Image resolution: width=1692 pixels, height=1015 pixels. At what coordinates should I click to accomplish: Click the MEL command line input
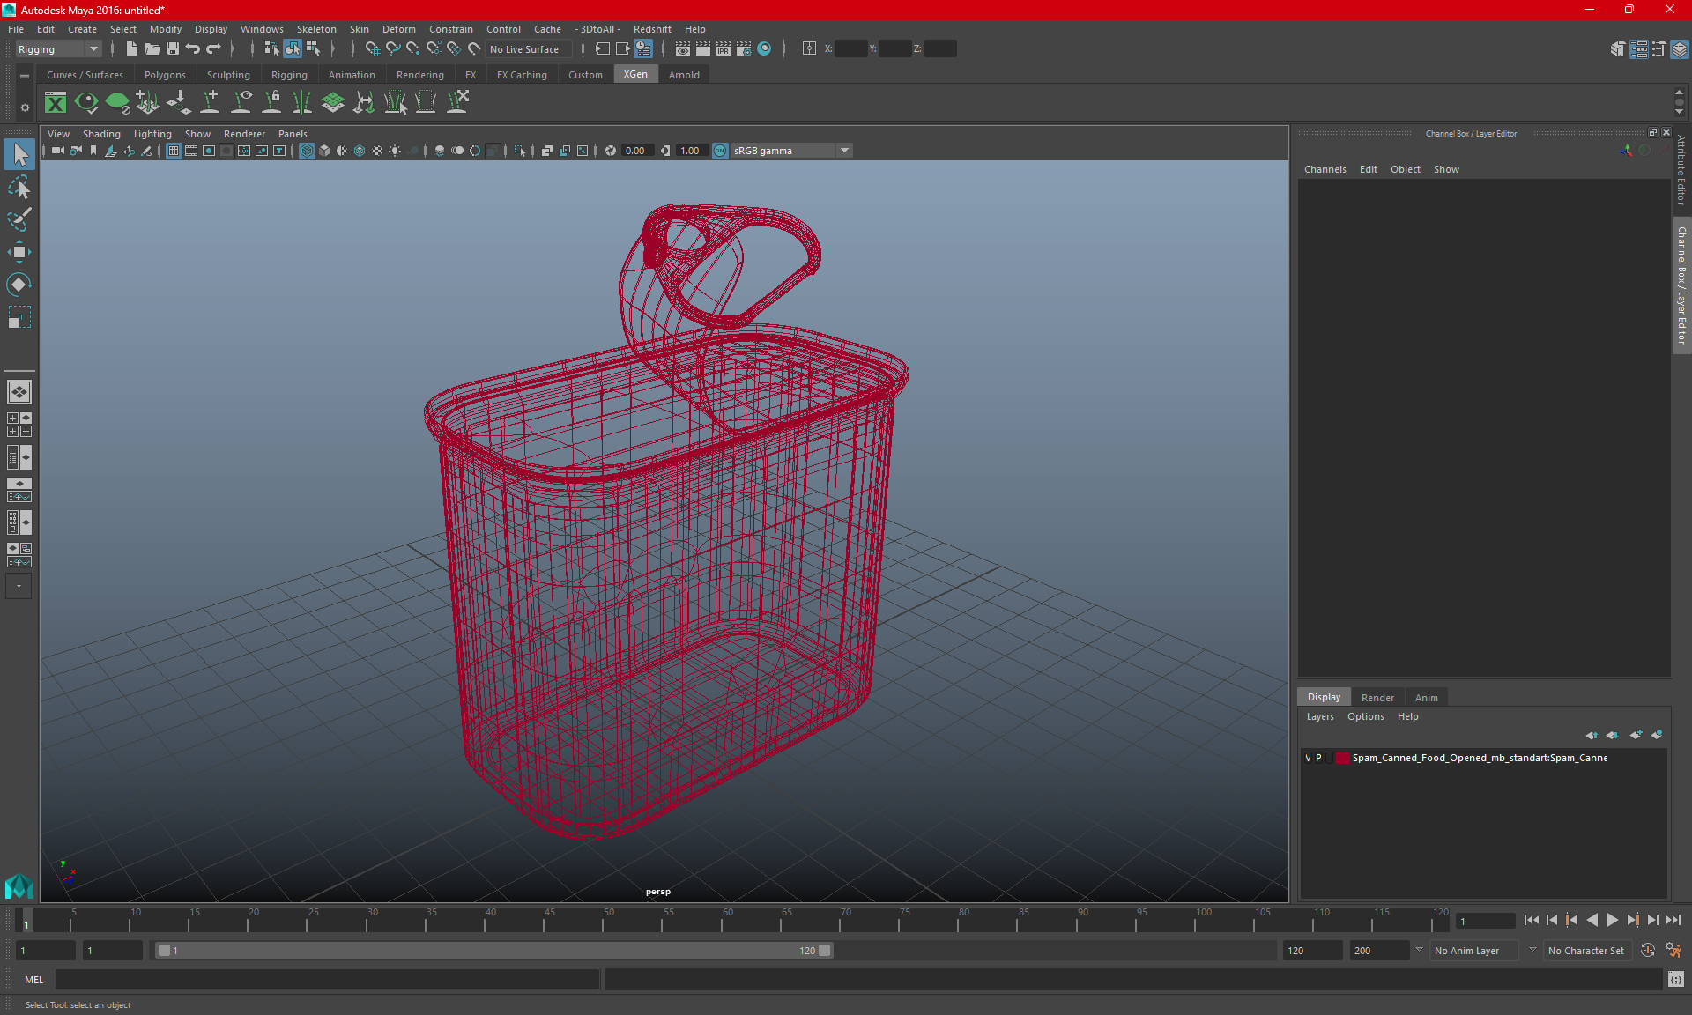pyautogui.click(x=328, y=980)
